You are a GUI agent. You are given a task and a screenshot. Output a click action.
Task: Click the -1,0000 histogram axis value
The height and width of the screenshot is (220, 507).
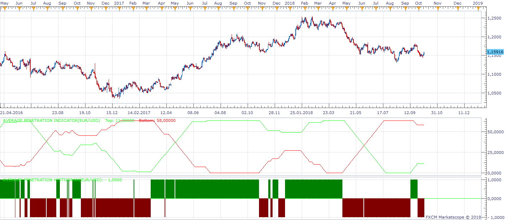click(x=495, y=218)
